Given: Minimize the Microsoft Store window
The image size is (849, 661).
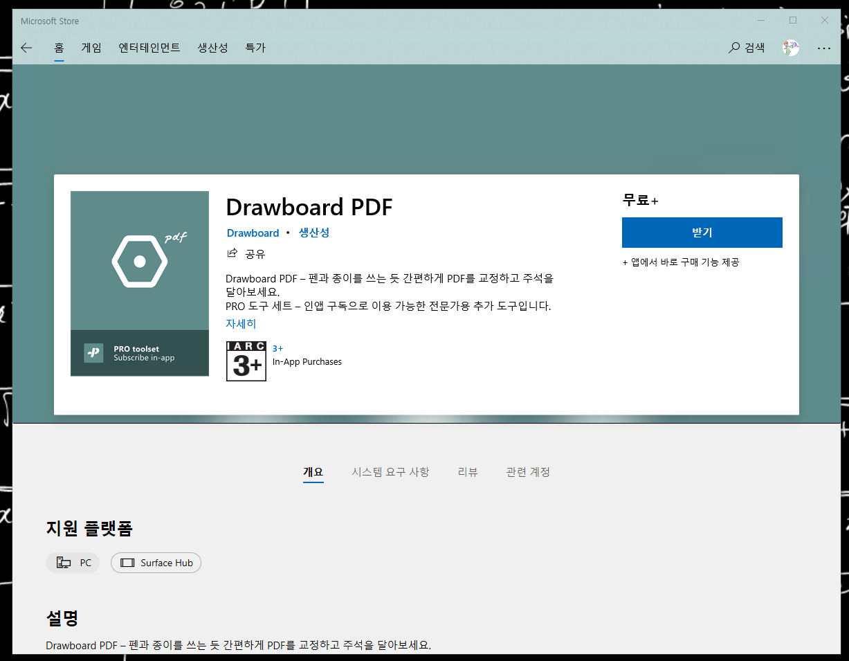Looking at the screenshot, I should coord(761,21).
